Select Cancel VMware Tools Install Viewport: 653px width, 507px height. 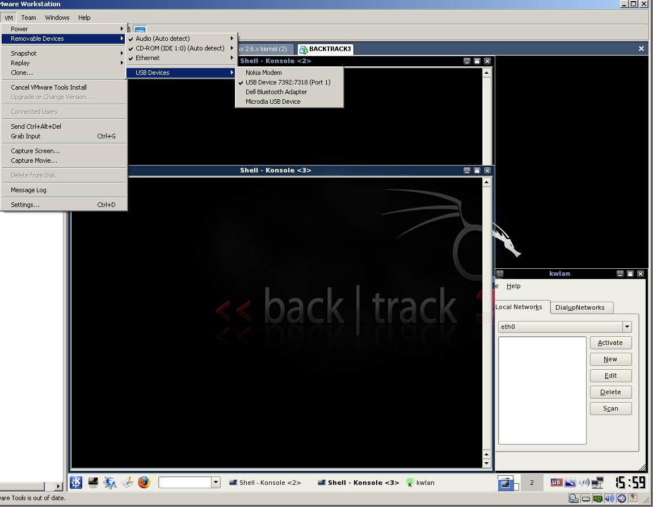pyautogui.click(x=64, y=87)
